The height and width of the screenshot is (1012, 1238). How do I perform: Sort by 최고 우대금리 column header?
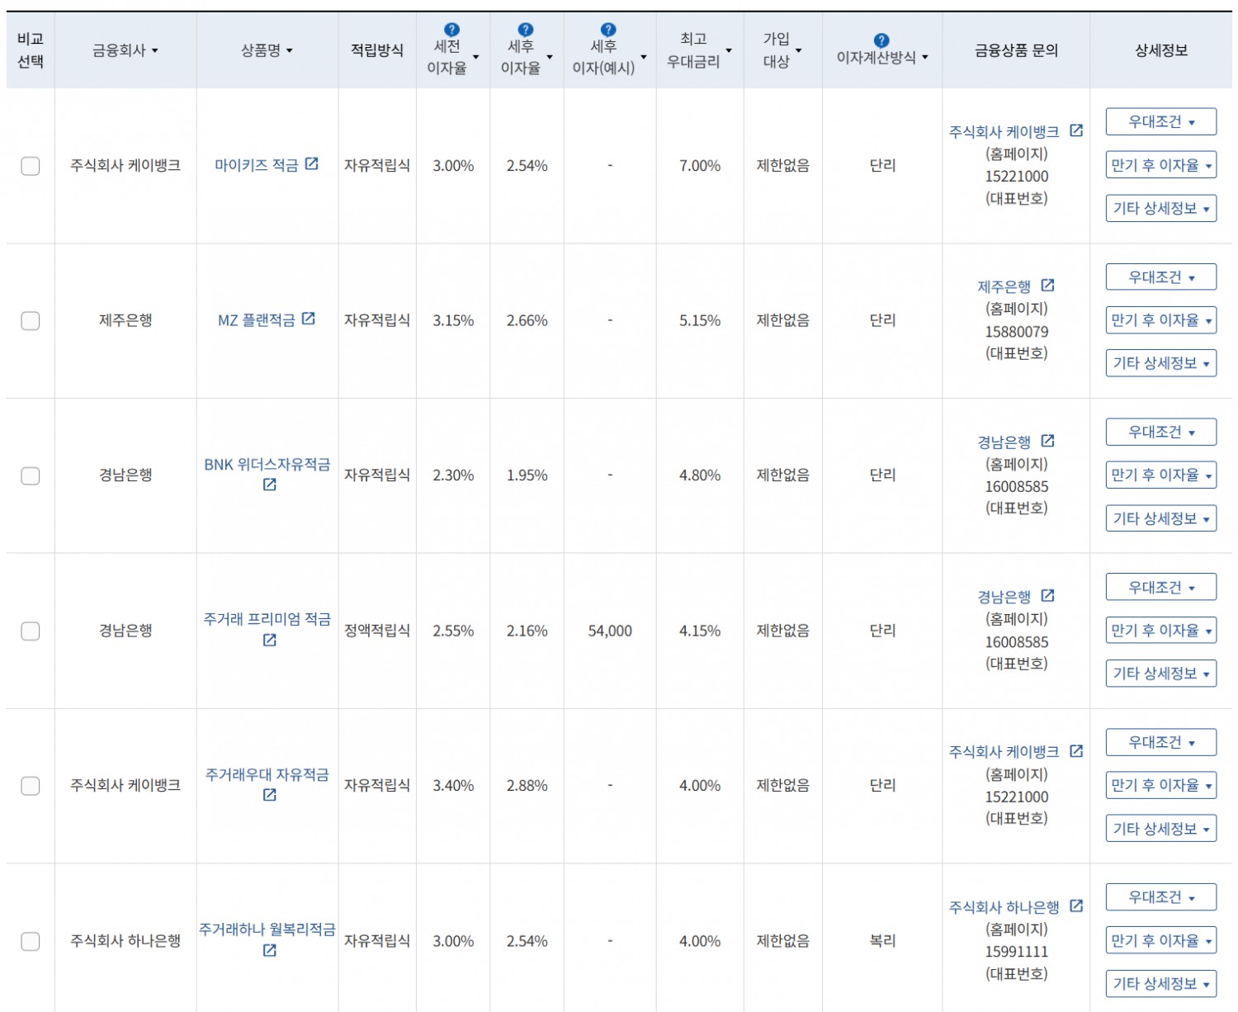699,50
